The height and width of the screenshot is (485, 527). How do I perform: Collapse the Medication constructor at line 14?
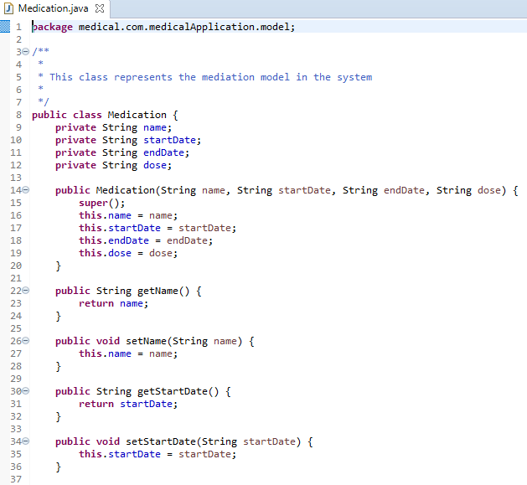pos(25,190)
